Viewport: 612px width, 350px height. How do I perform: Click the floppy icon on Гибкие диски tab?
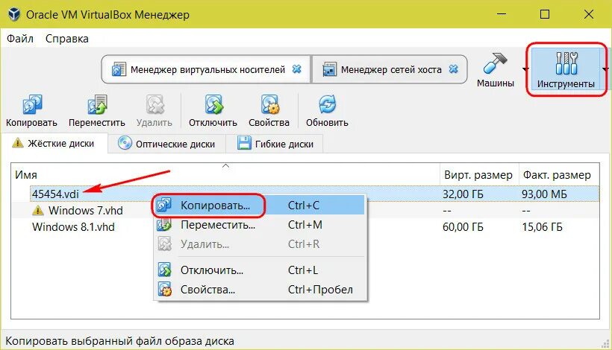[244, 143]
